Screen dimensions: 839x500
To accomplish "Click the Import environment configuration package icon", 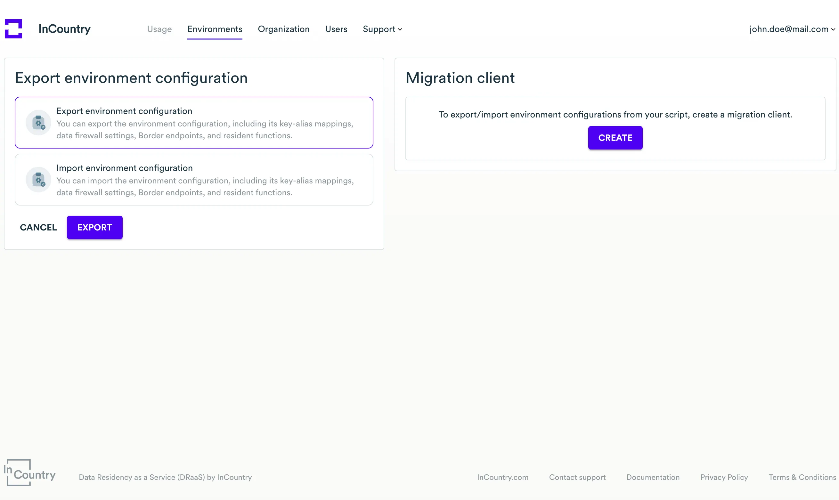I will (38, 179).
